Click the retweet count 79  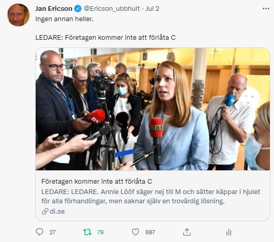(100, 232)
